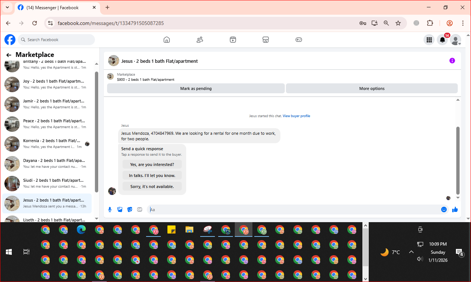Viewport: 471px width, 282px height.
Task: Open the GIF picker icon
Action: point(139,210)
